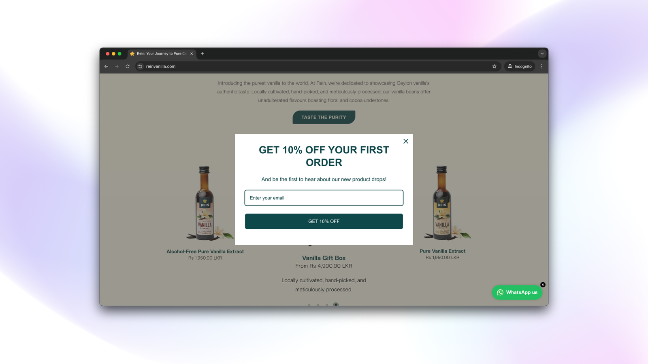Screen dimensions: 648x364
Task: Open Alcohol-Free Pure Vanilla Extract product link
Action: click(205, 252)
